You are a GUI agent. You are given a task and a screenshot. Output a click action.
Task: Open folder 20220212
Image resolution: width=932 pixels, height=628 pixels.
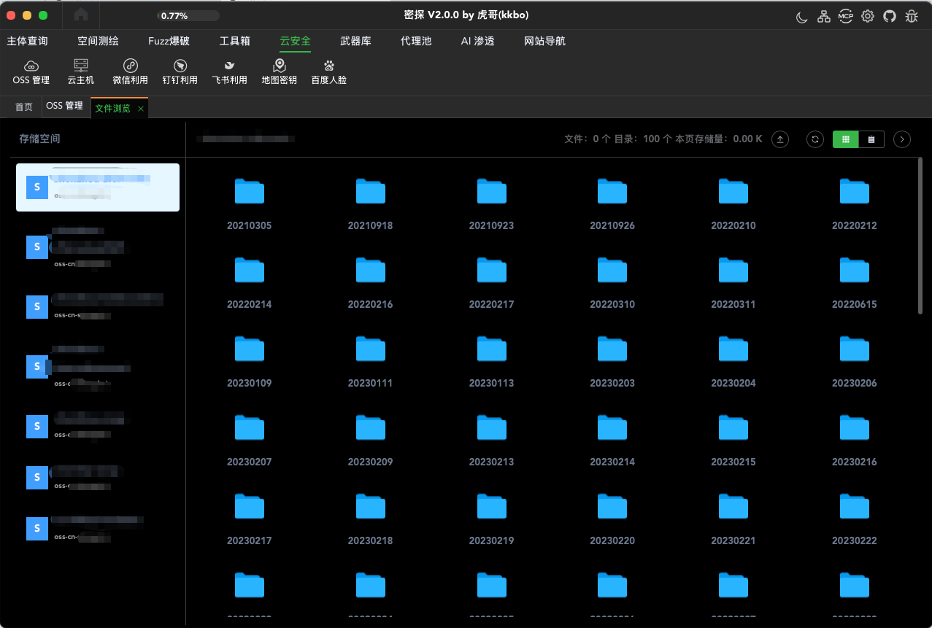coord(855,203)
